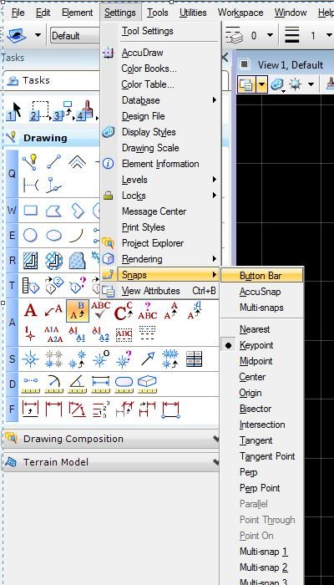This screenshot has width=334, height=585.
Task: Select the Manipulate tool numbered 3
Action: 62,111
